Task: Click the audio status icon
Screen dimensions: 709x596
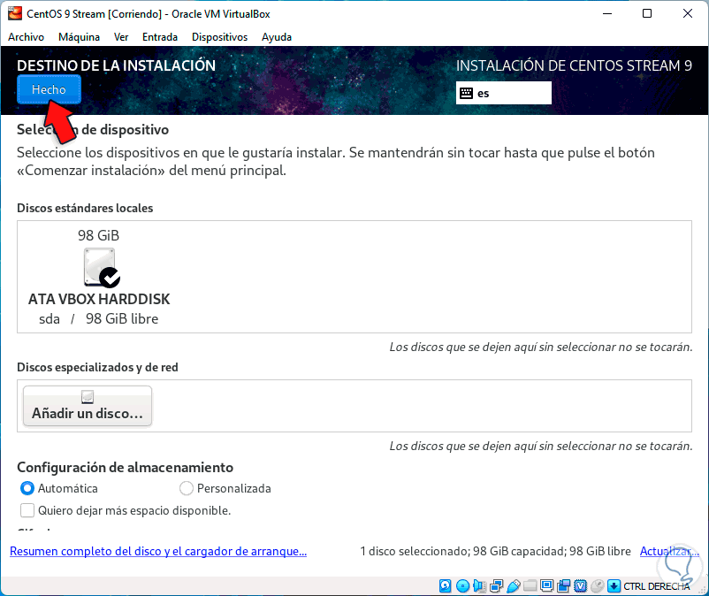Action: coord(479,586)
